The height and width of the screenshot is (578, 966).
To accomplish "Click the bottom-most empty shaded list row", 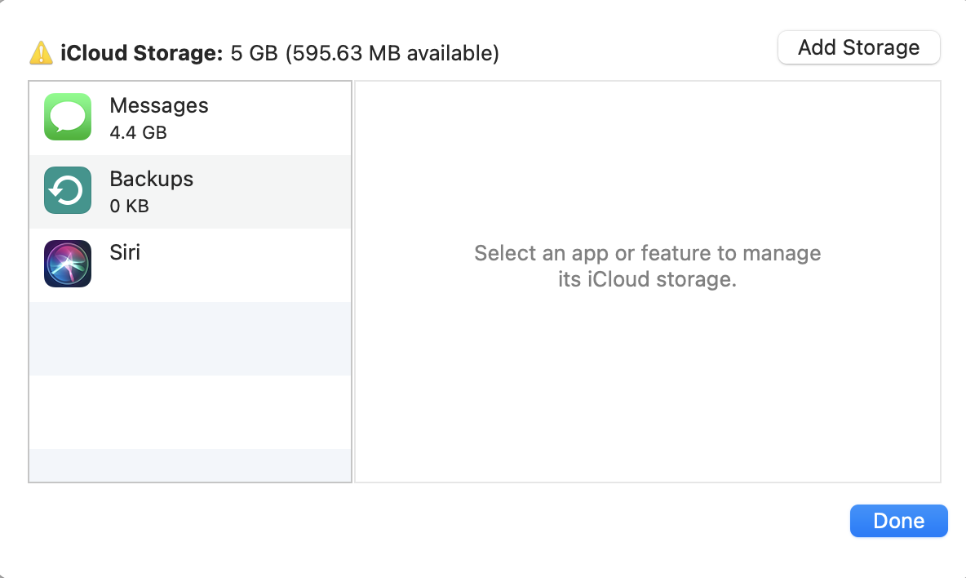I will click(x=190, y=465).
